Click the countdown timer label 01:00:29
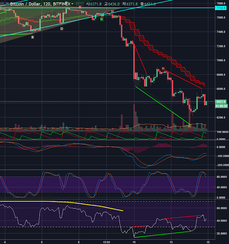This screenshot has height=244, width=229. point(221,106)
